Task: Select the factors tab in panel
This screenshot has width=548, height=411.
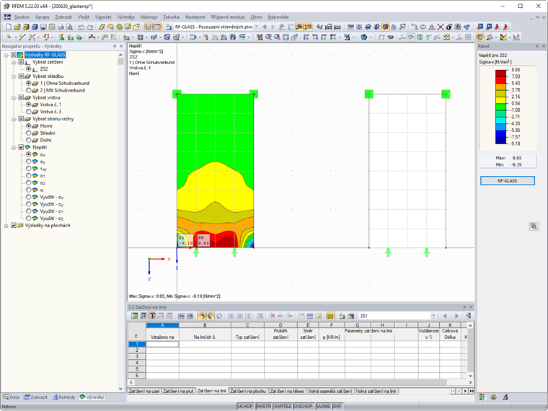Action: [494, 397]
